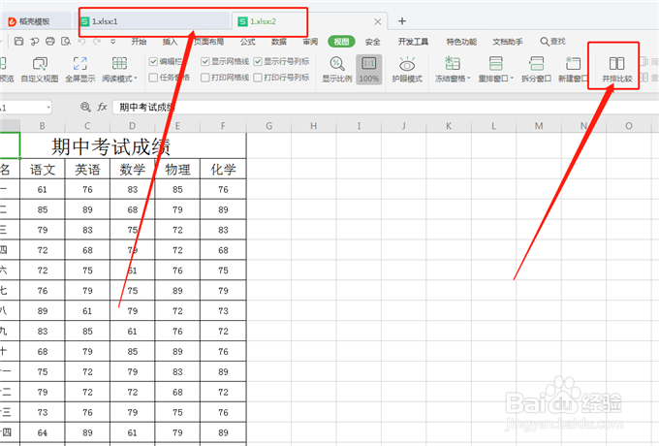Close the 1.xlsx:2 document tab
The width and height of the screenshot is (659, 446).
378,21
